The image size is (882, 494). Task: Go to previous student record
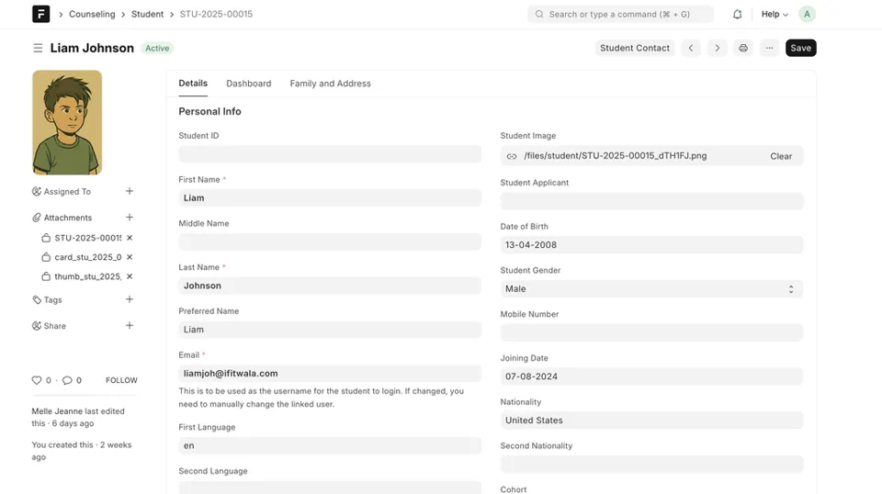pyautogui.click(x=691, y=48)
